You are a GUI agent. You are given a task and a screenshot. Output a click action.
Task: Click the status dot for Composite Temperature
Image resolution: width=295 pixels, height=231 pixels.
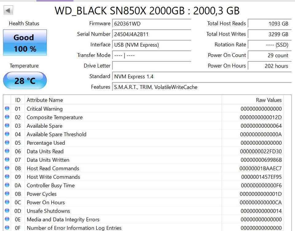click(x=7, y=117)
